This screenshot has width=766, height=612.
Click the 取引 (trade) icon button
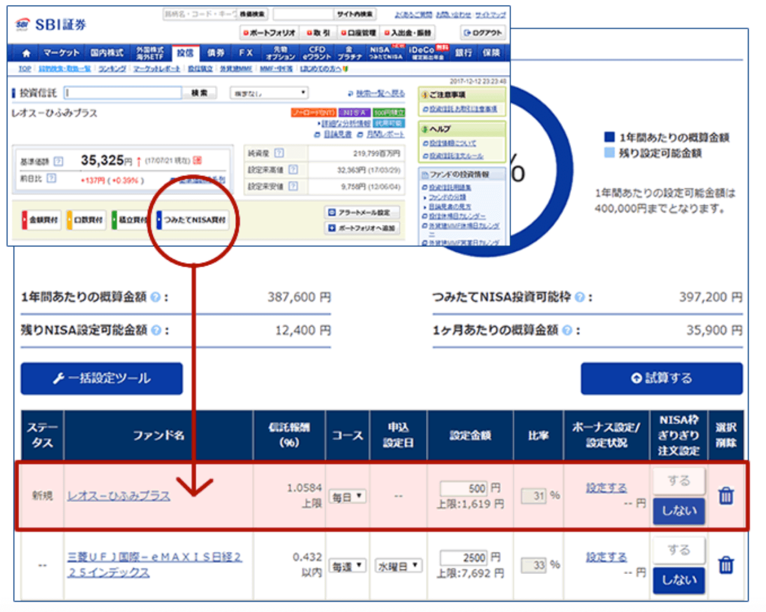point(319,32)
